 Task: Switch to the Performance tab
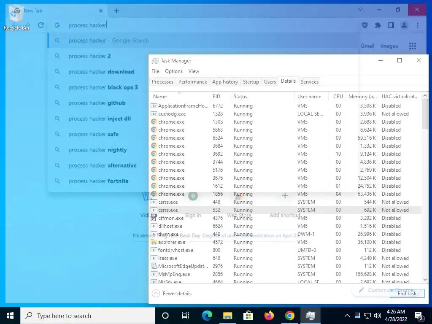pyautogui.click(x=193, y=81)
